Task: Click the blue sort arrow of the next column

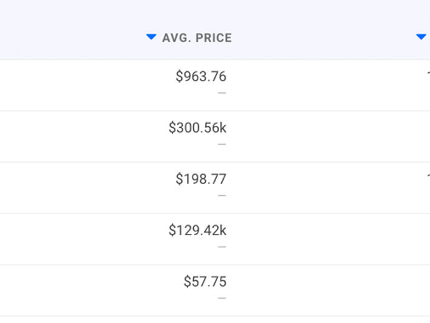Action: coord(421,37)
